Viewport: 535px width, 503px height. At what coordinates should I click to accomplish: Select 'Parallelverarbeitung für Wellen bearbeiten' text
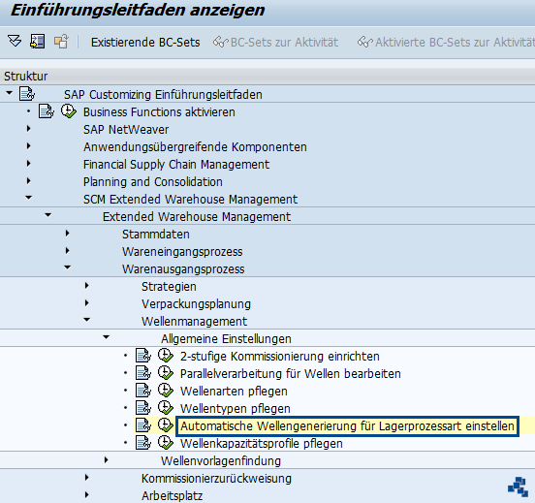(x=291, y=374)
